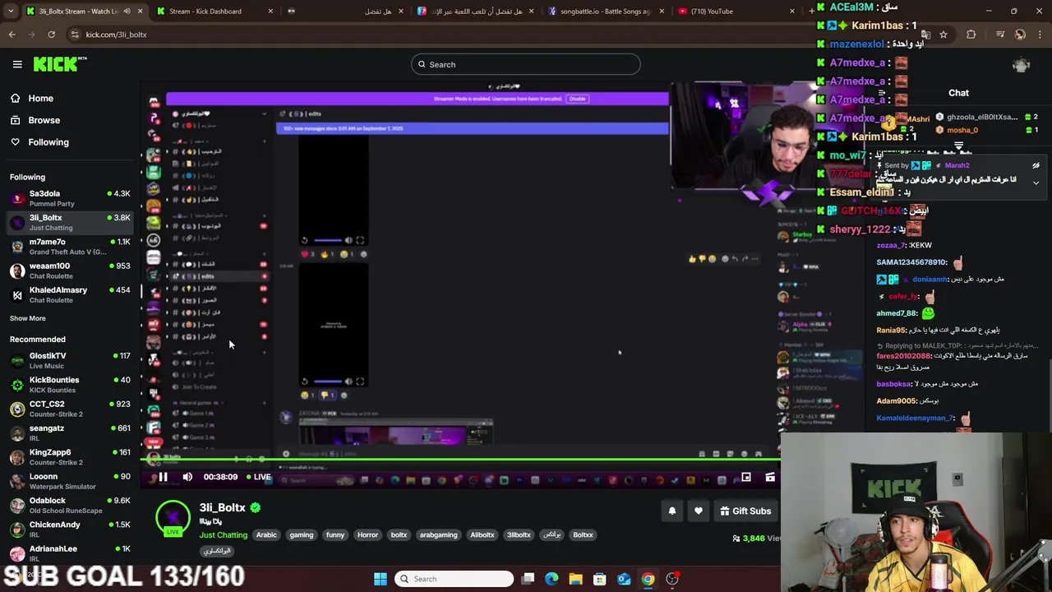
Task: Open followed channel Sa3dola
Action: [x=70, y=198]
